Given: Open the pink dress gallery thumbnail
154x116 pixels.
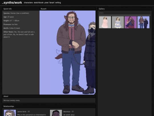Looking at the screenshot, I should click(x=105, y=22).
